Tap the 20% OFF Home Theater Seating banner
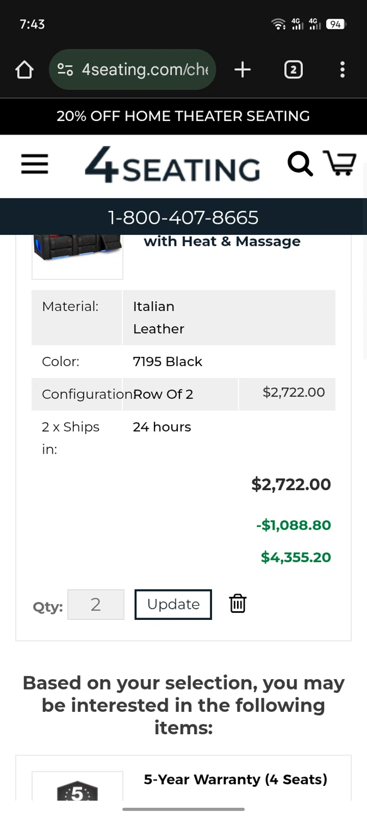The height and width of the screenshot is (817, 367). [183, 116]
